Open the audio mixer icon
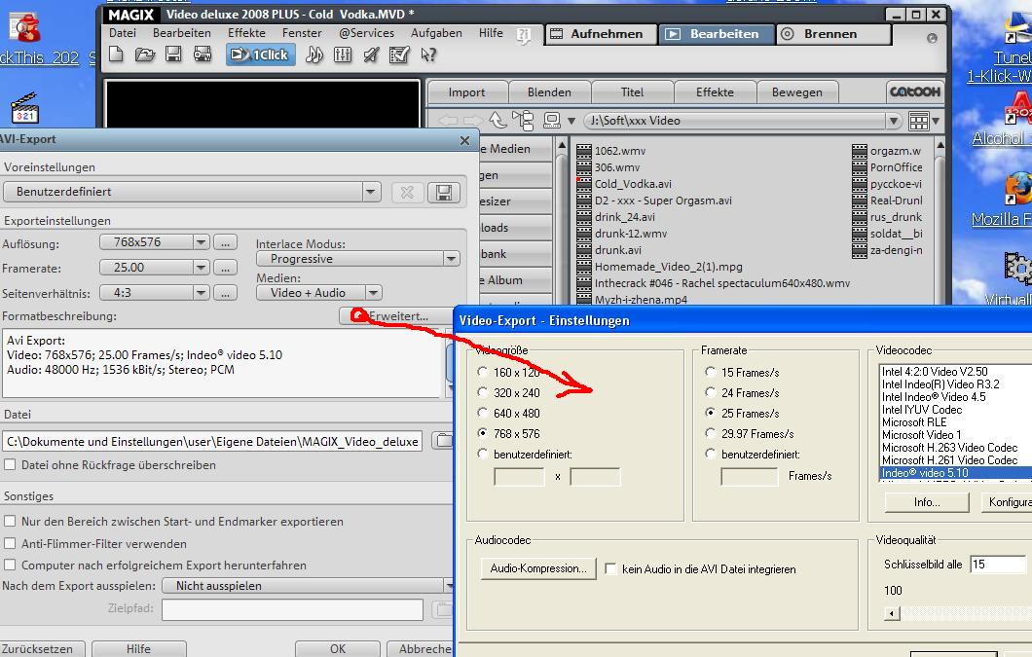The width and height of the screenshot is (1032, 657). (x=343, y=55)
